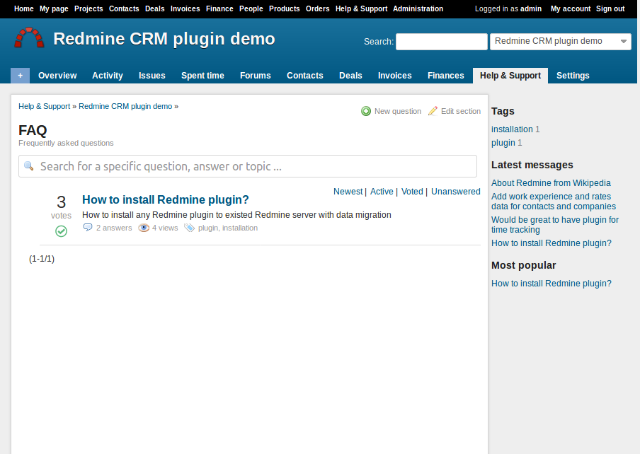Open Administration in the top menu
The image size is (640, 454).
click(418, 9)
